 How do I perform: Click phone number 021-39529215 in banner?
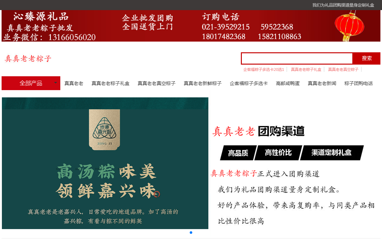pos(226,27)
